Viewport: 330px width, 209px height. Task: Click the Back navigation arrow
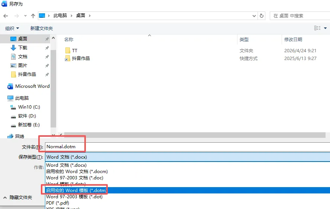[6, 16]
